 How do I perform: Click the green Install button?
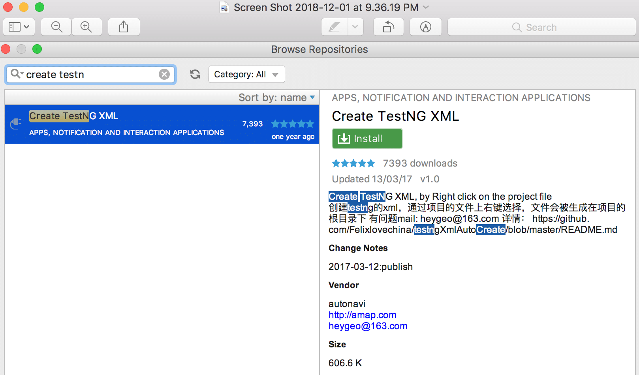pyautogui.click(x=366, y=139)
